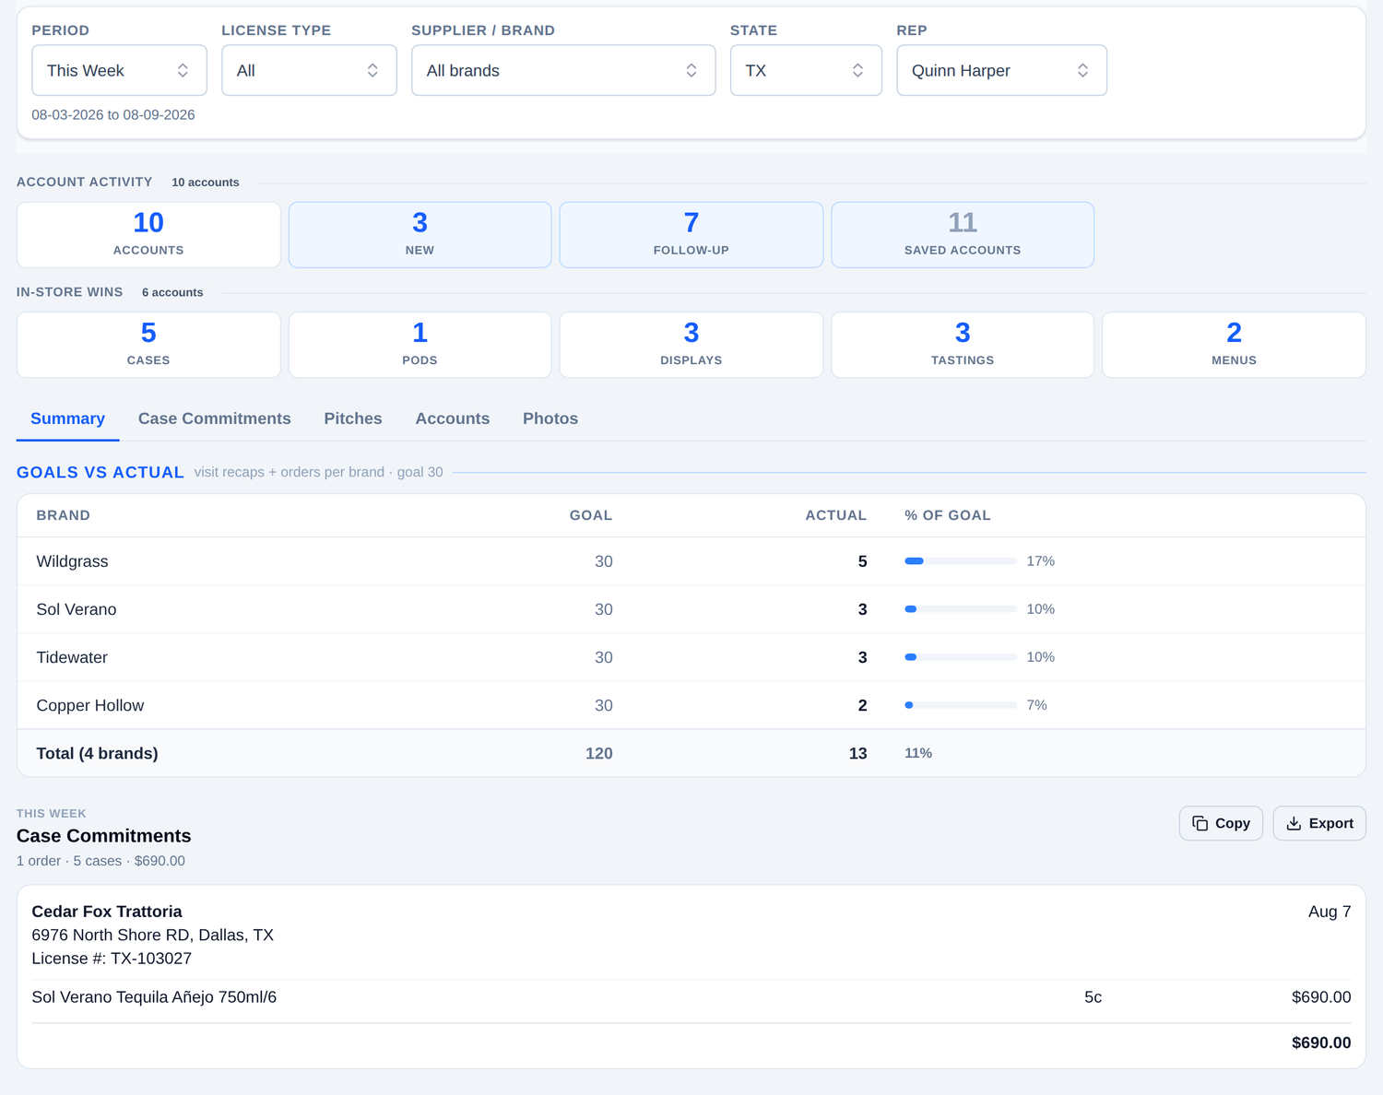
Task: Click the 5 Cases card
Action: 148,345
